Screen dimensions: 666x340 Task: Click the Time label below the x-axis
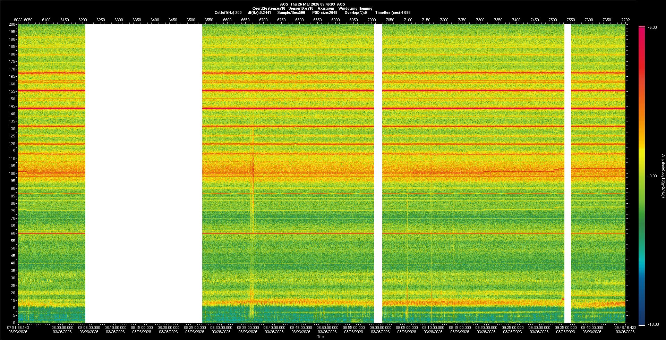[321, 337]
